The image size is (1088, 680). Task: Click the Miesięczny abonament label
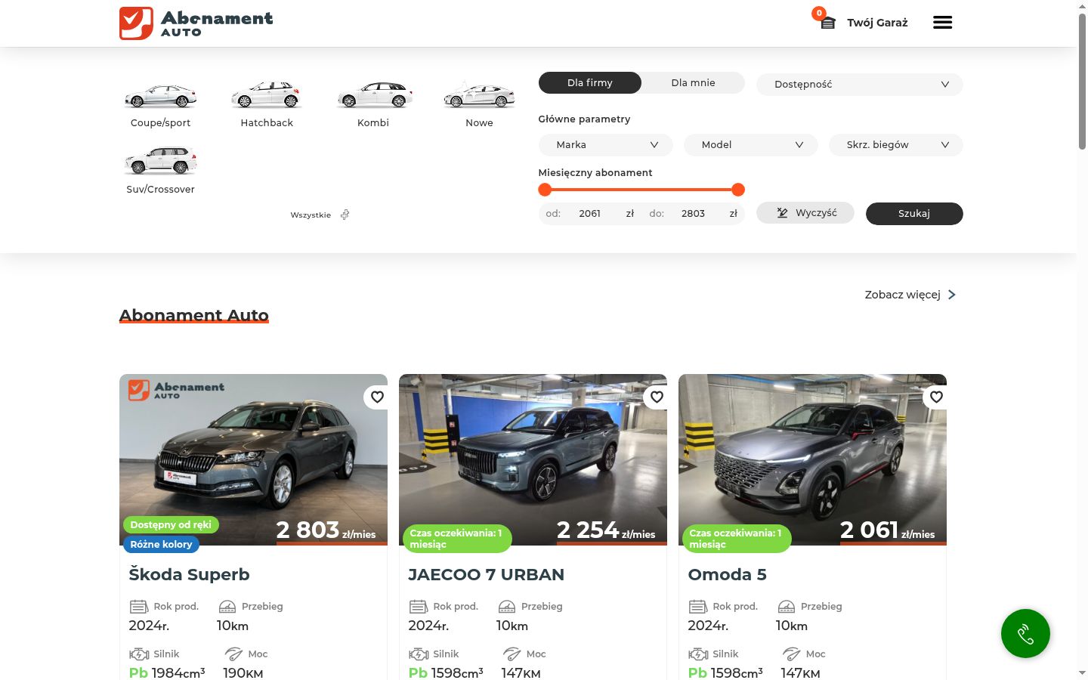point(595,173)
